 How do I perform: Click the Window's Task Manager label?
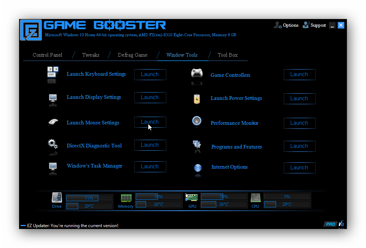(95, 166)
